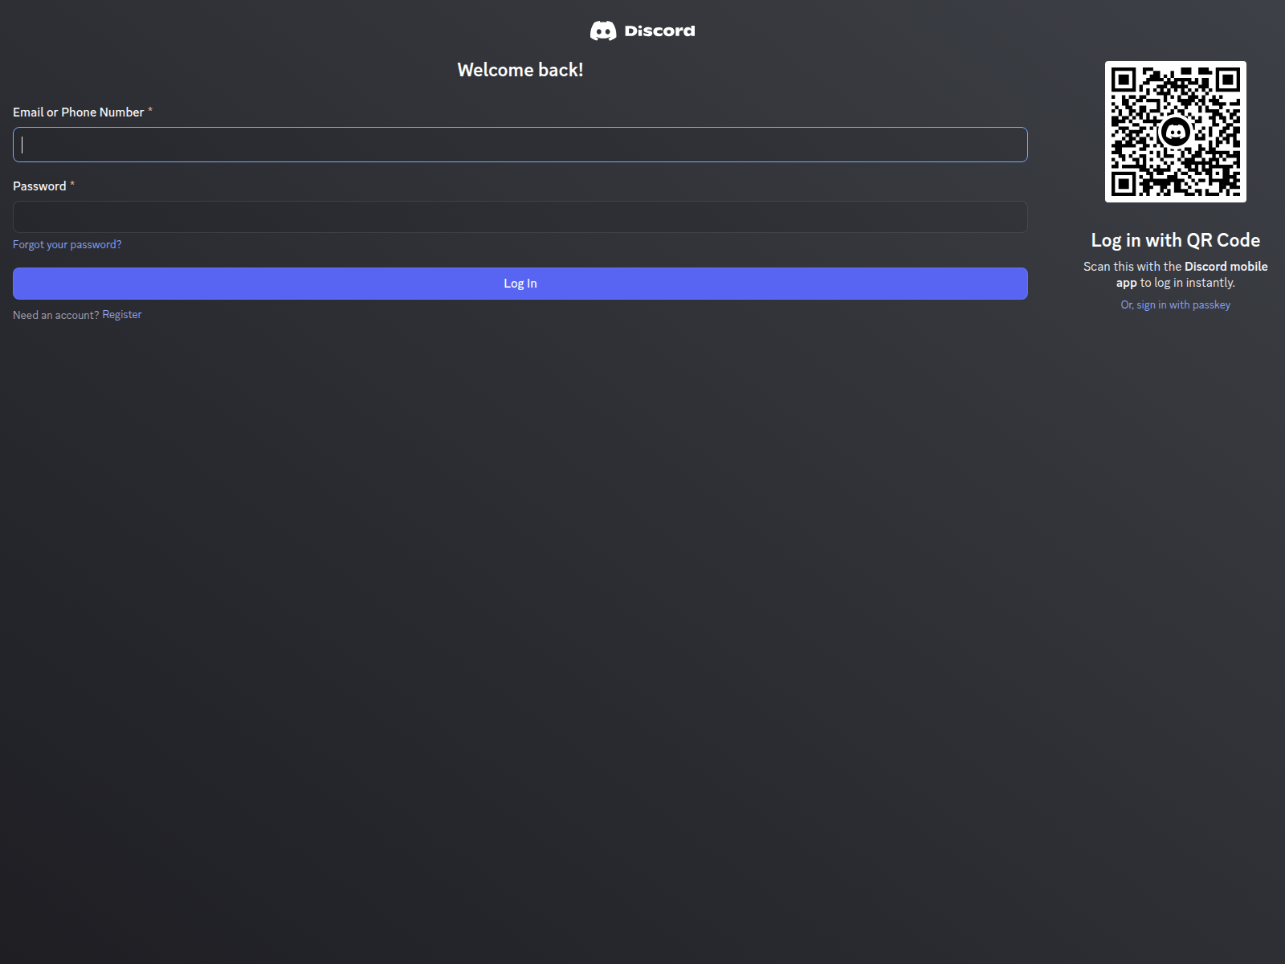The height and width of the screenshot is (964, 1285).
Task: Click Or, sign in with passkey
Action: [1175, 304]
